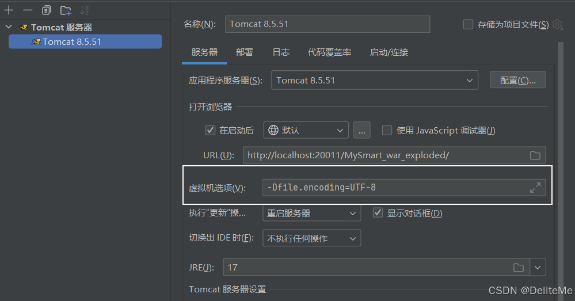
Task: Select Tomcat 8.5.51 configuration in tree
Action: [x=85, y=41]
